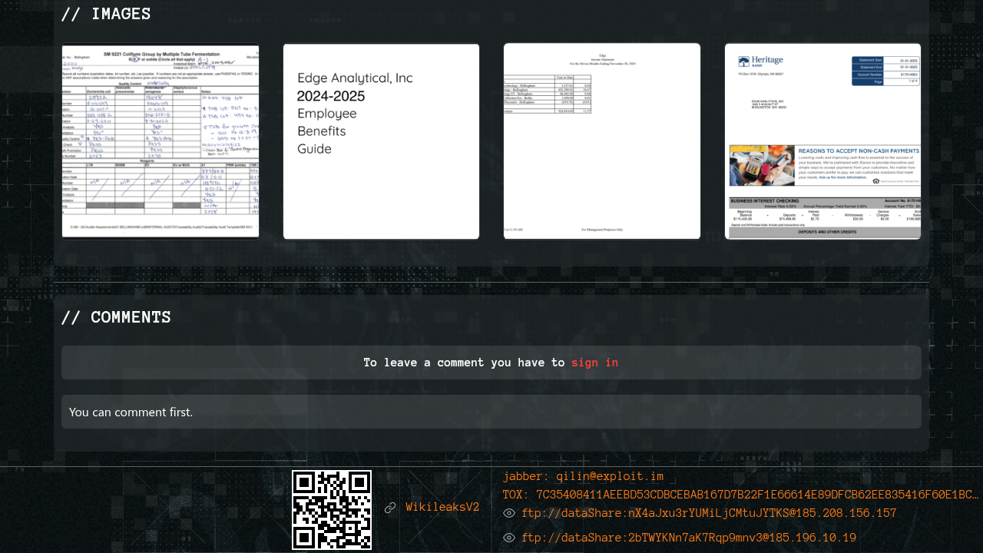Click the 'You can comment first.' box
Viewport: 983px width, 553px height.
(491, 412)
